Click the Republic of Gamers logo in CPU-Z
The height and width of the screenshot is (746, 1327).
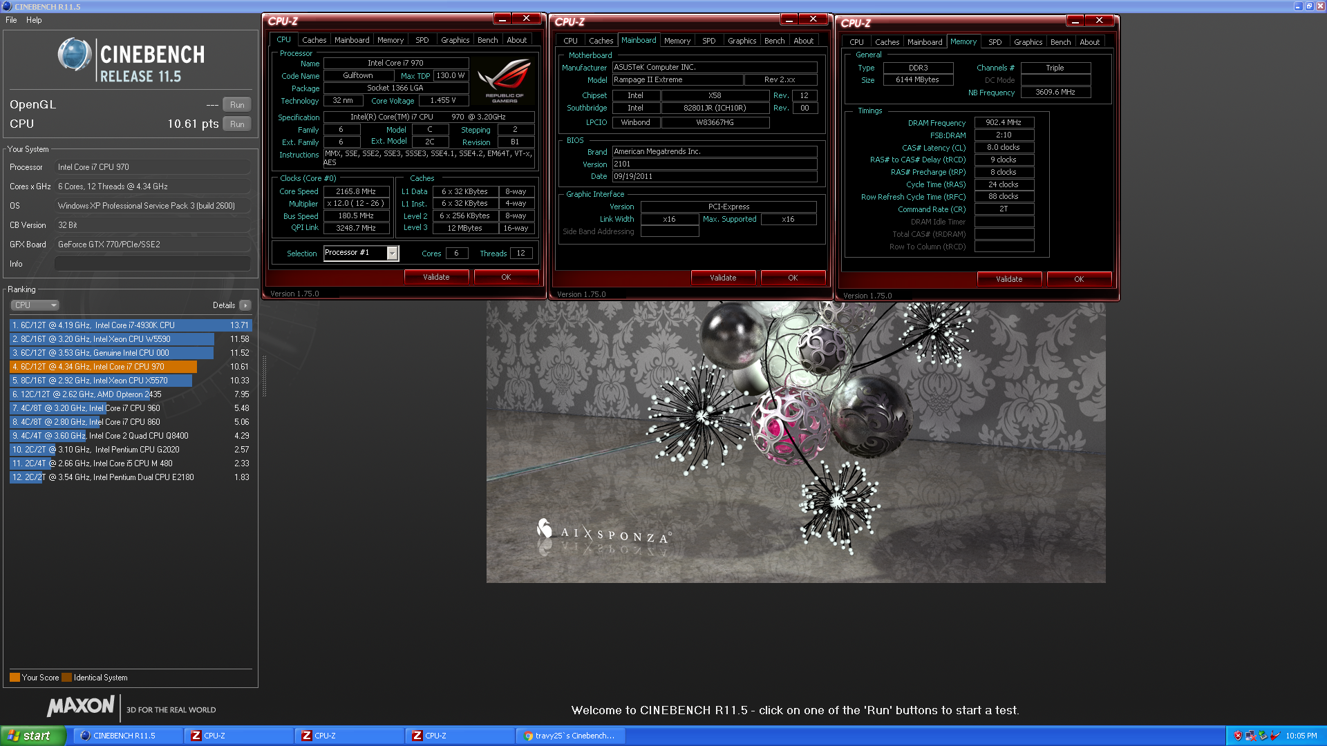(505, 80)
